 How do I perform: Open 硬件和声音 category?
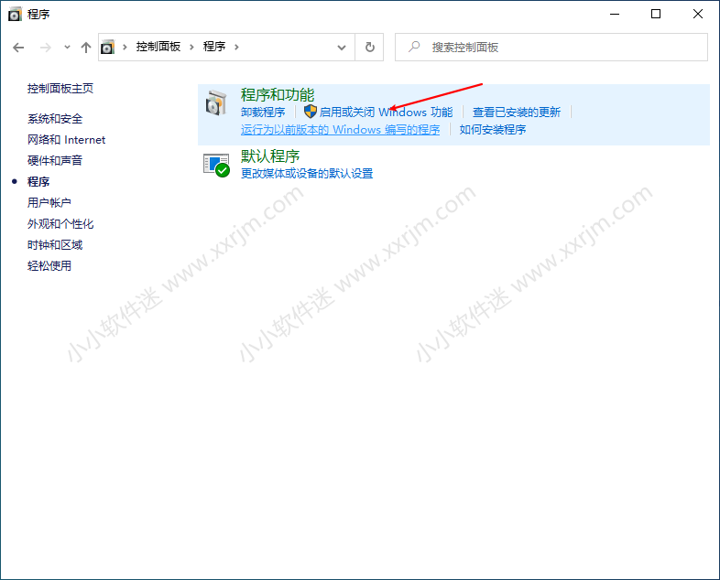55,160
